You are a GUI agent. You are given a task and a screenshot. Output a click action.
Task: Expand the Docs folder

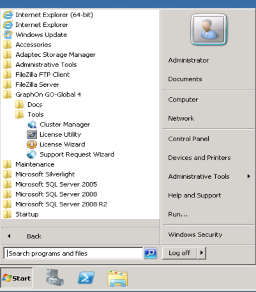[x=29, y=105]
